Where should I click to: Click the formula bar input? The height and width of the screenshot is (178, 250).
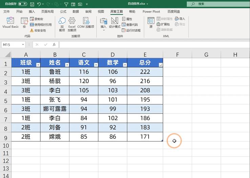point(154,44)
